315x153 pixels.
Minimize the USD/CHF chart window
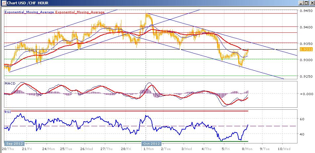(301, 3)
